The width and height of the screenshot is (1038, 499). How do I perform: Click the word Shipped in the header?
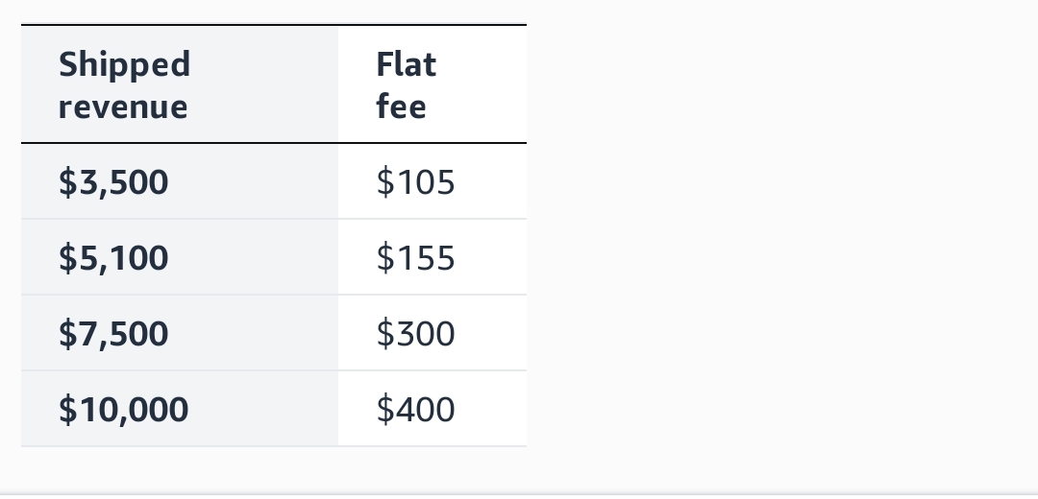point(124,65)
